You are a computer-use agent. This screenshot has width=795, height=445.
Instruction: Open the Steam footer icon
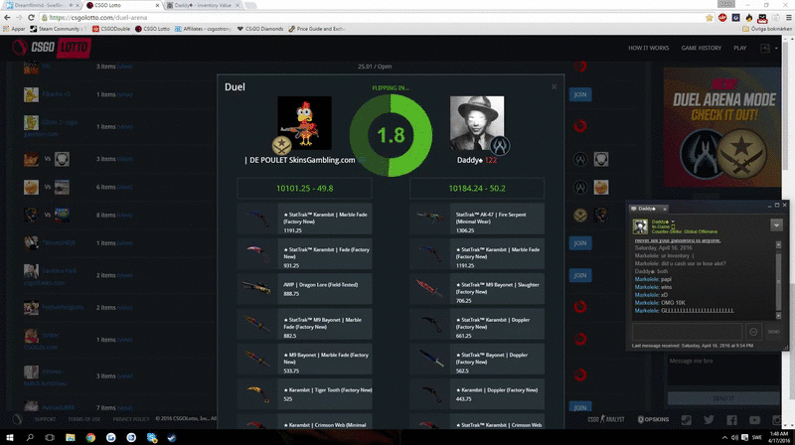686,419
